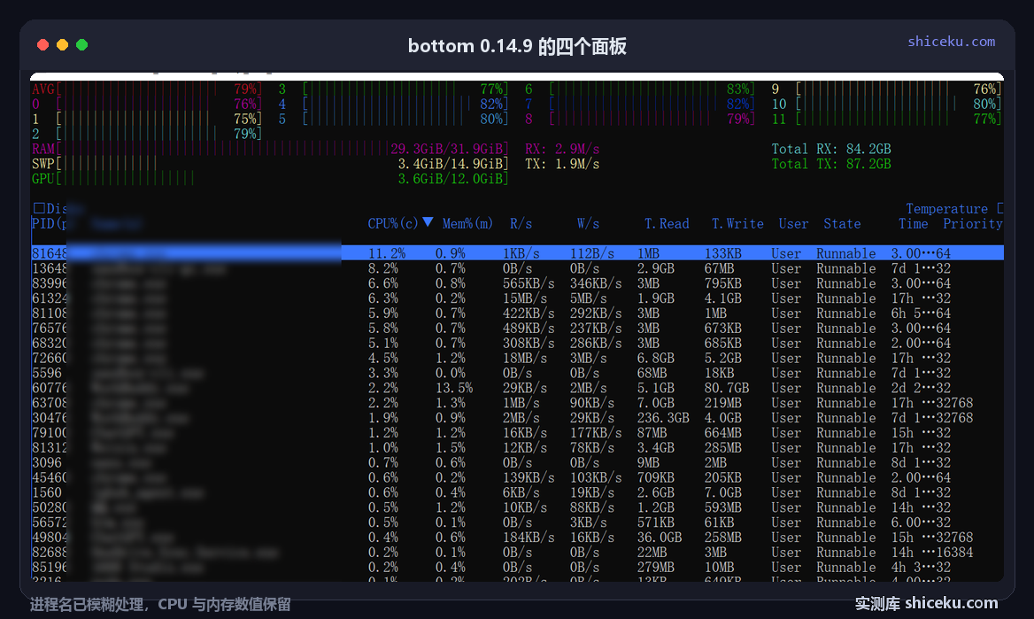1034x619 pixels.
Task: Select the T.Read column header
Action: (667, 224)
